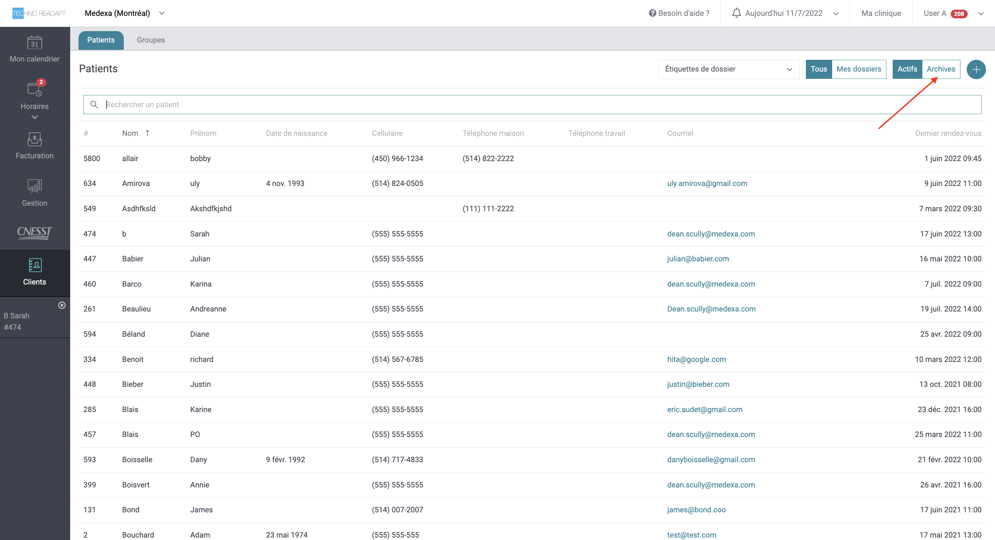Click the Besoin d'aide ? help link

point(679,13)
